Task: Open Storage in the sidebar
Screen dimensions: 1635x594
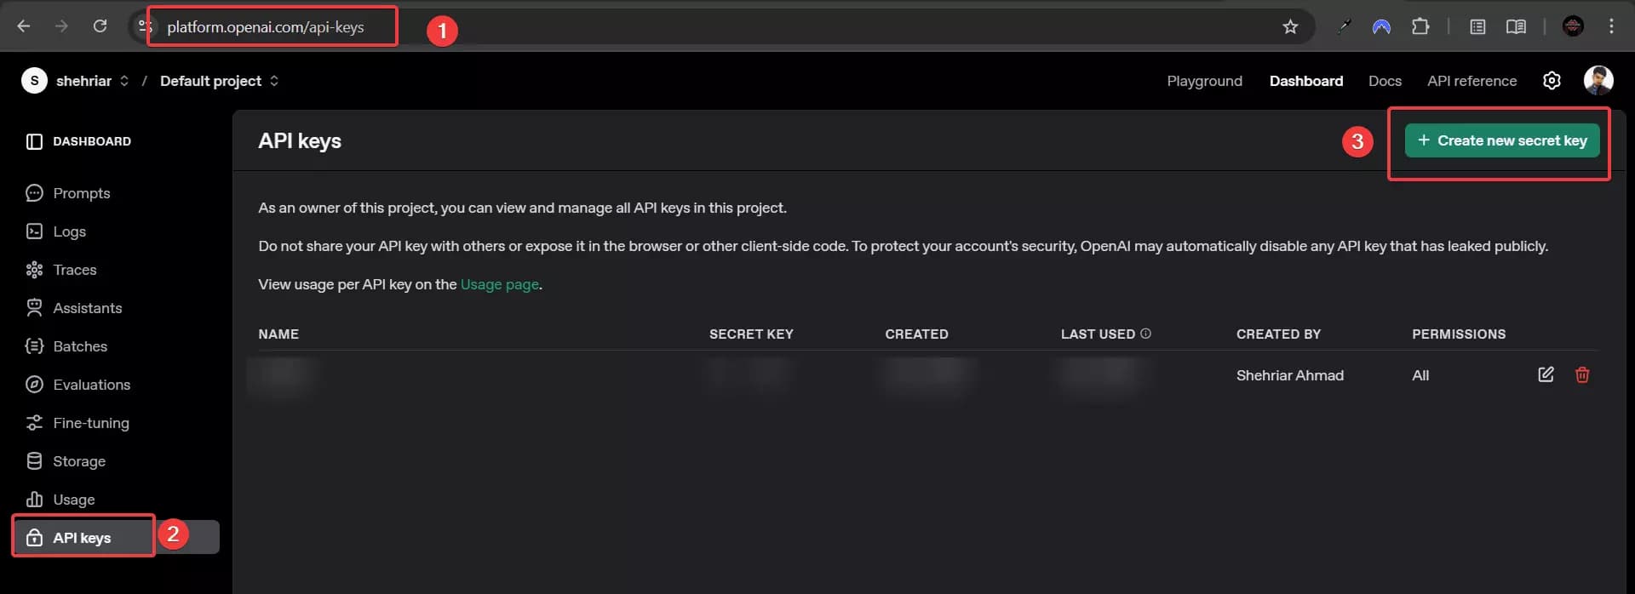Action: (79, 461)
